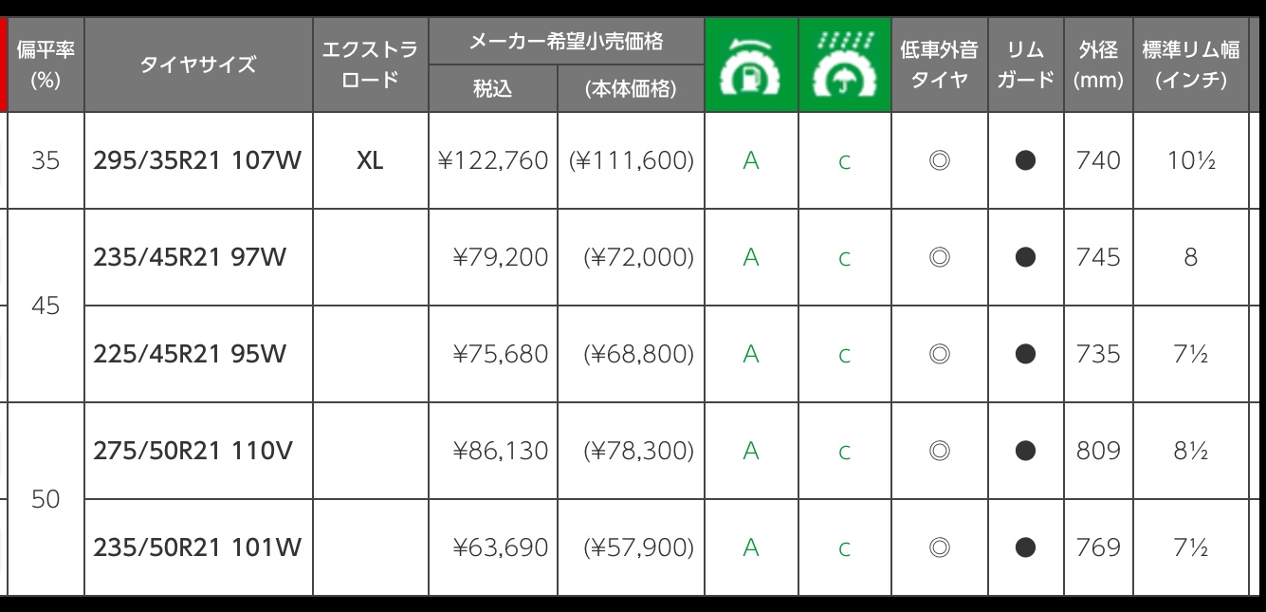Click the low noise double-circle for 295/35R21 107W
This screenshot has width=1266, height=612.
click(940, 161)
